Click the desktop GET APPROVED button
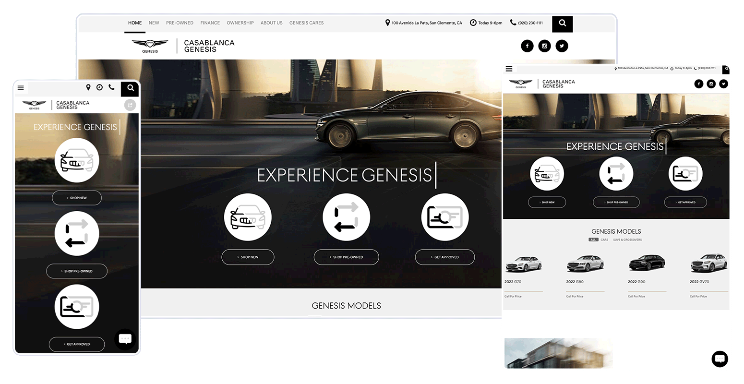 444,257
